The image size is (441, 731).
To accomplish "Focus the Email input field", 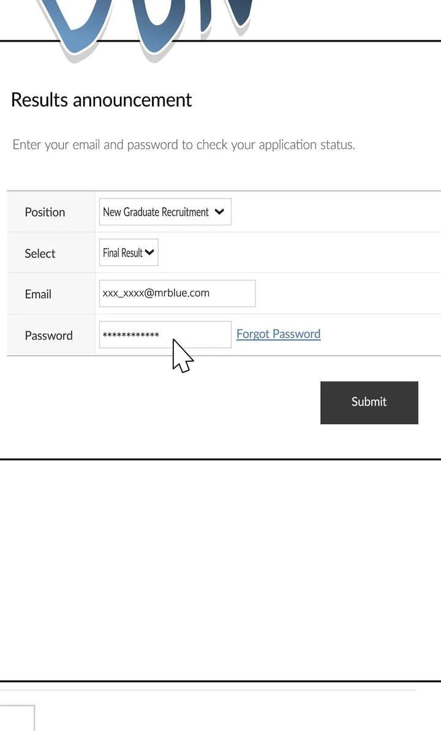I will [177, 293].
